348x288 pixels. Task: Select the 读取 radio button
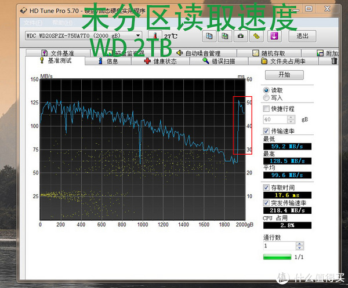266,90
